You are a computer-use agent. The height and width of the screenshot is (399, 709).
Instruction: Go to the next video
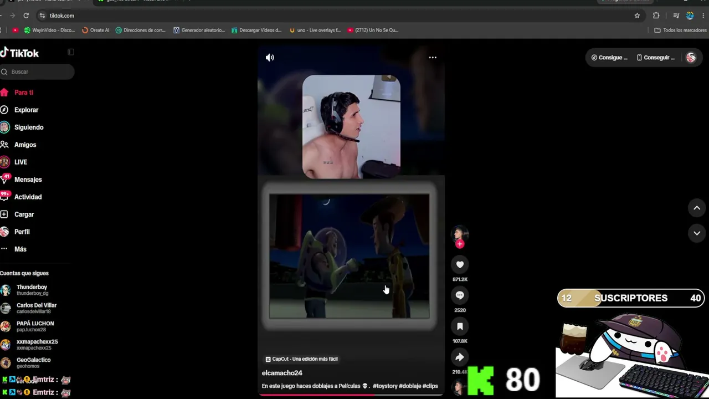pyautogui.click(x=697, y=233)
